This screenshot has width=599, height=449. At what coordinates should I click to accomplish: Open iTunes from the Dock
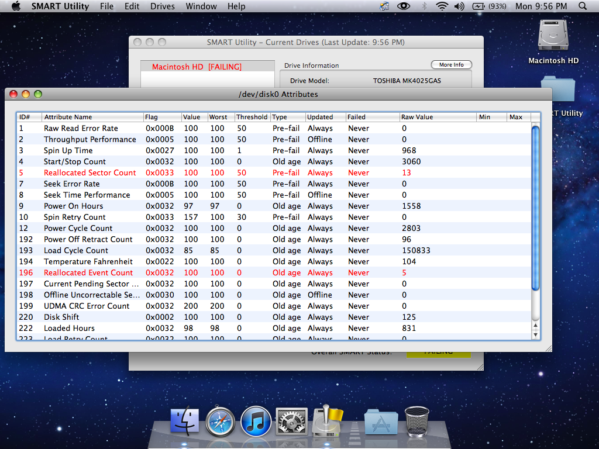[256, 422]
